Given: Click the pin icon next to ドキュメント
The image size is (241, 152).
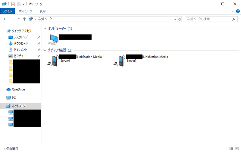Looking at the screenshot, I should pos(39,50).
